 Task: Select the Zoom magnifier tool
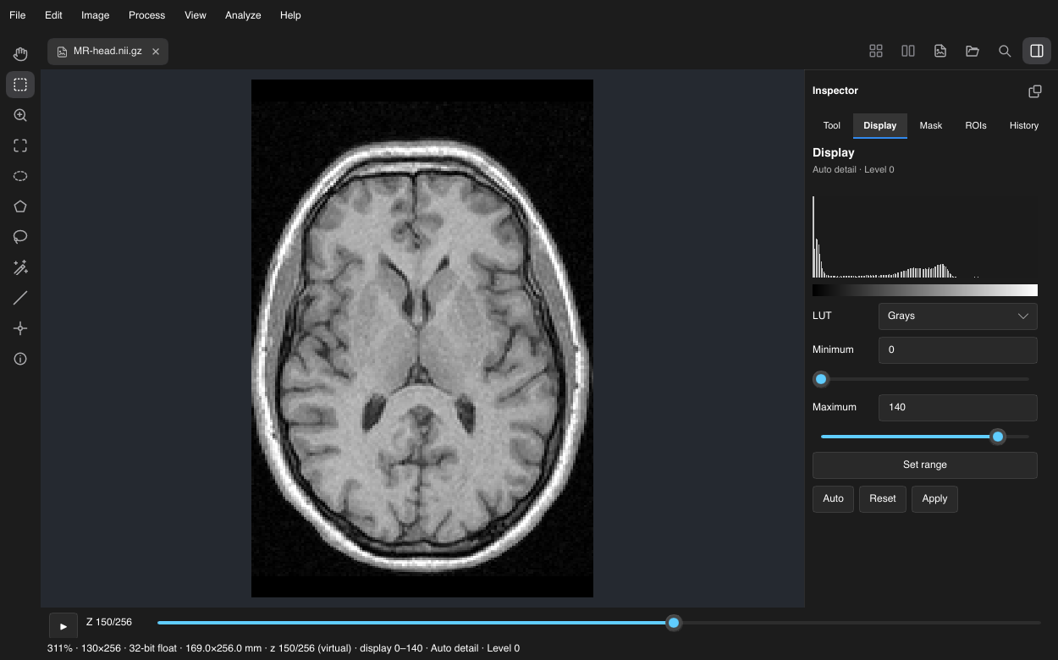pos(20,115)
